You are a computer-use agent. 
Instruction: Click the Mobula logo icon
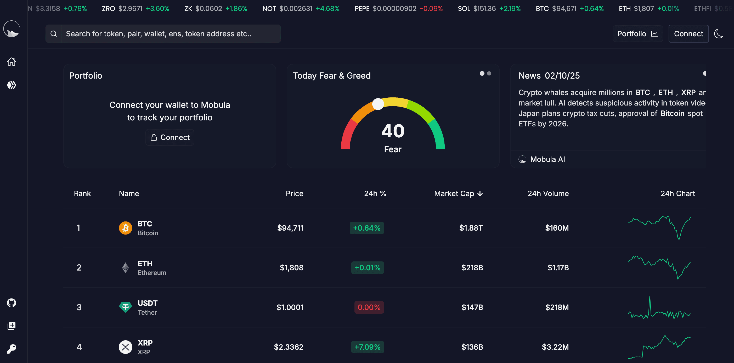[12, 29]
